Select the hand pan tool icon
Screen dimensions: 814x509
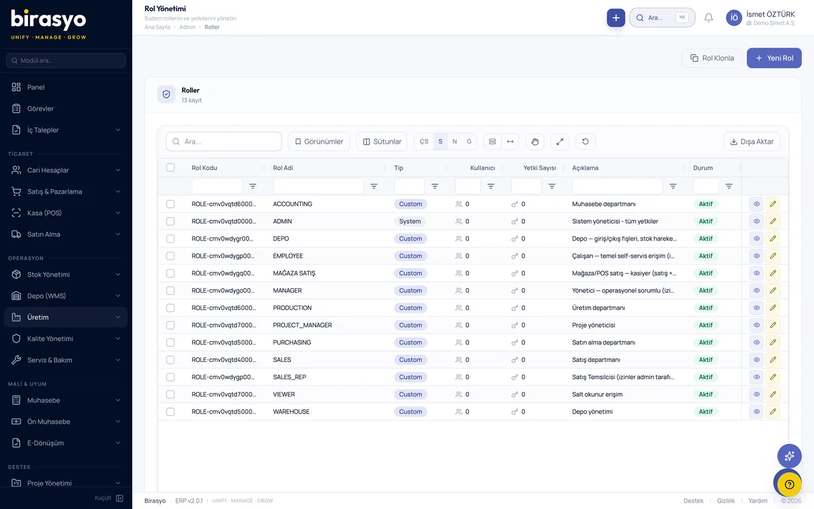(x=535, y=141)
